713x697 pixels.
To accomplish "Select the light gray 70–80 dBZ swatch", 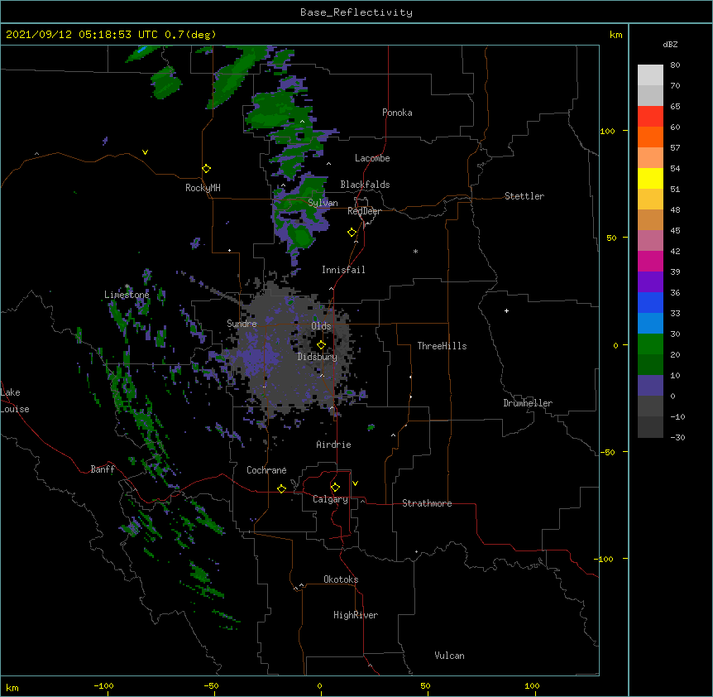I will point(650,75).
